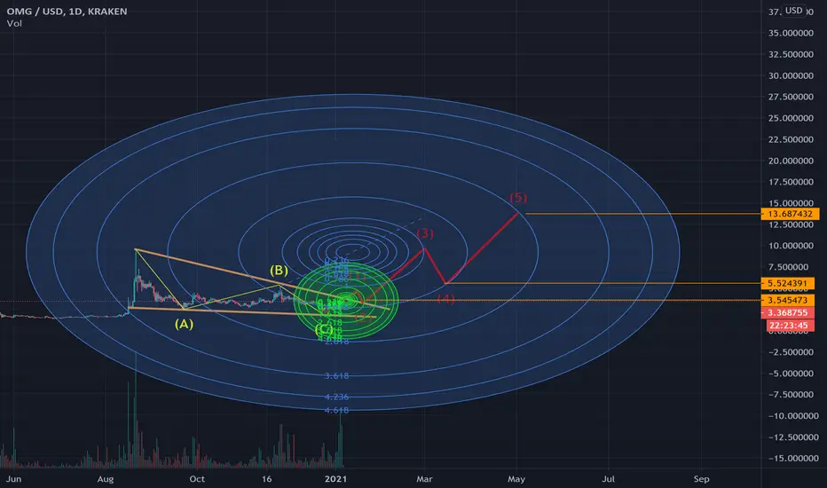Click the 22:23:45 countdown label
The width and height of the screenshot is (827, 488).
pos(788,326)
